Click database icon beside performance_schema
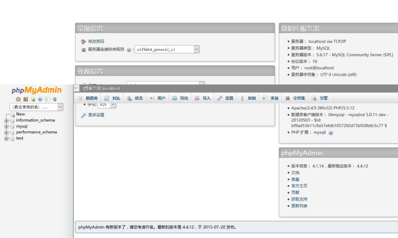 click(x=12, y=133)
